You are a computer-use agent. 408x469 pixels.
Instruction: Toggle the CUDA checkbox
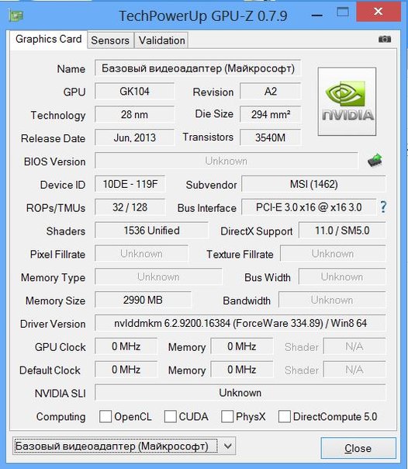point(170,416)
